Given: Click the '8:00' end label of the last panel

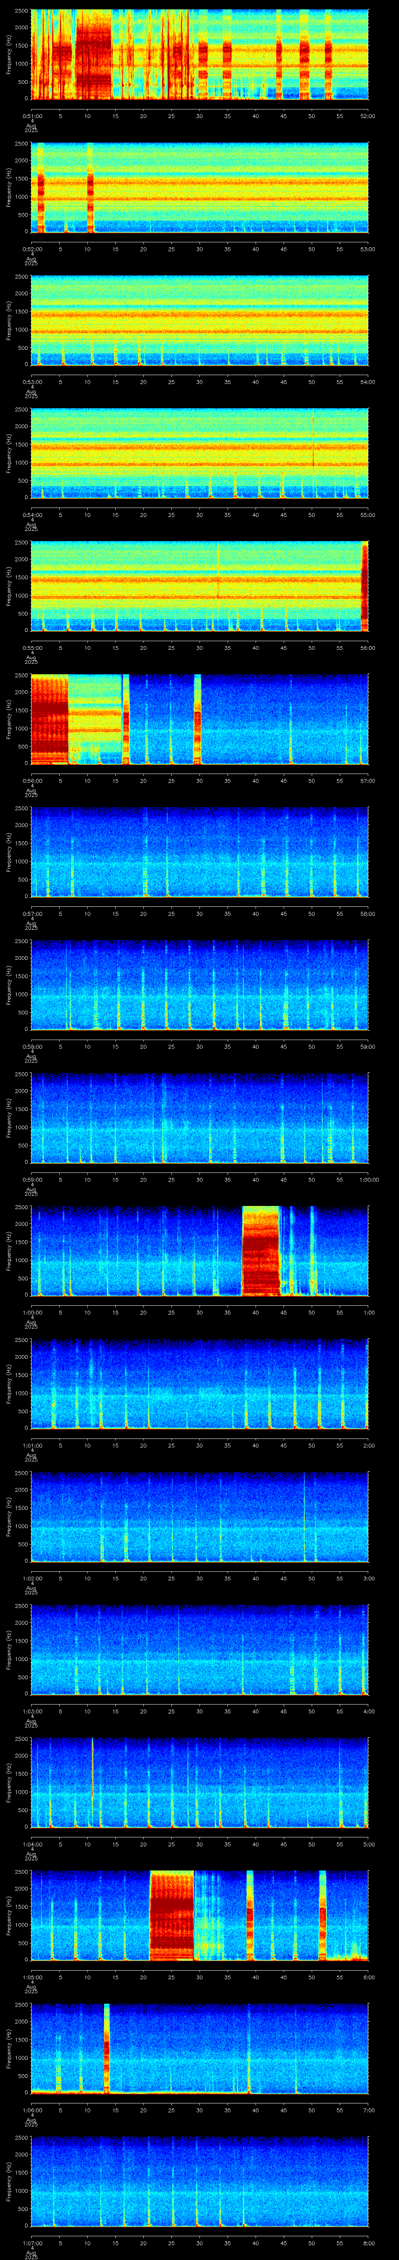Looking at the screenshot, I should pyautogui.click(x=367, y=2243).
